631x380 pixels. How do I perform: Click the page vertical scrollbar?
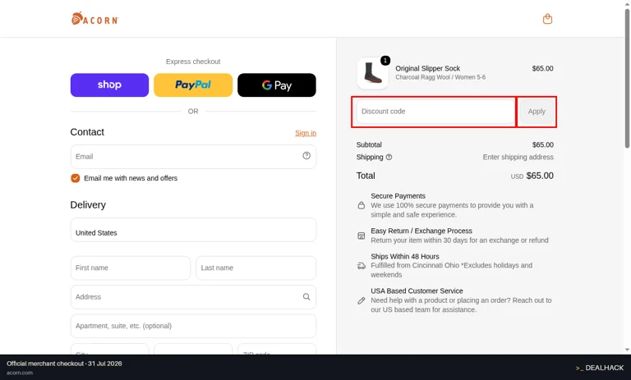point(627,79)
